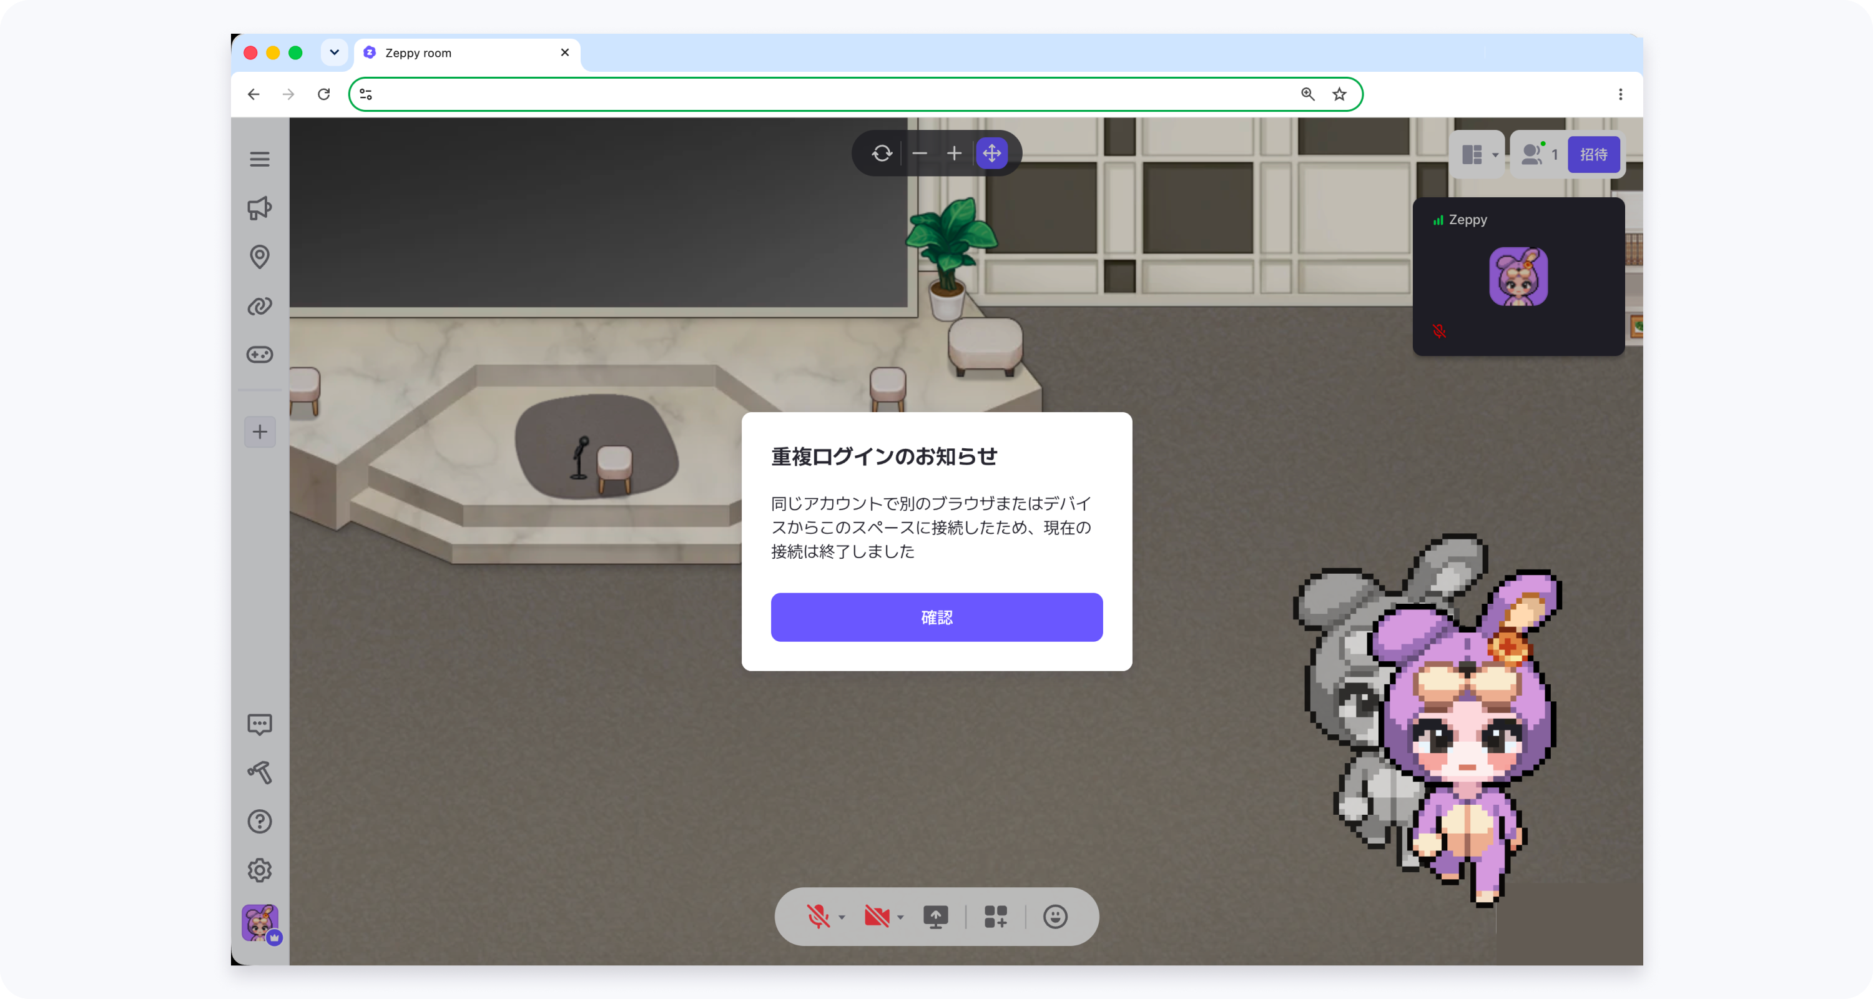The image size is (1873, 999).
Task: Click the browser address bar
Action: (x=855, y=94)
